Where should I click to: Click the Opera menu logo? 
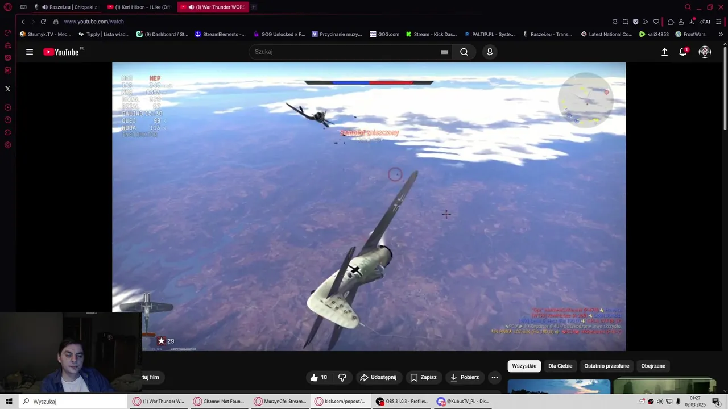point(7,7)
